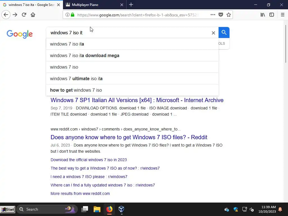The height and width of the screenshot is (216, 288).
Task: Go back to previous page
Action: pos(6,15)
